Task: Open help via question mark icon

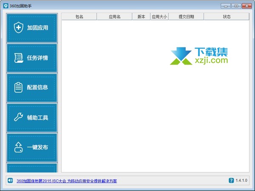Action: 231,180
